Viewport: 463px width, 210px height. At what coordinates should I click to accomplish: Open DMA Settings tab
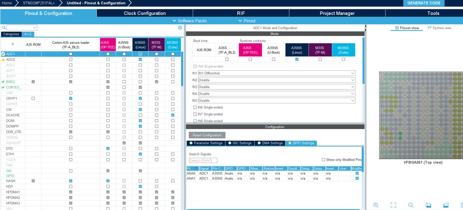270,143
